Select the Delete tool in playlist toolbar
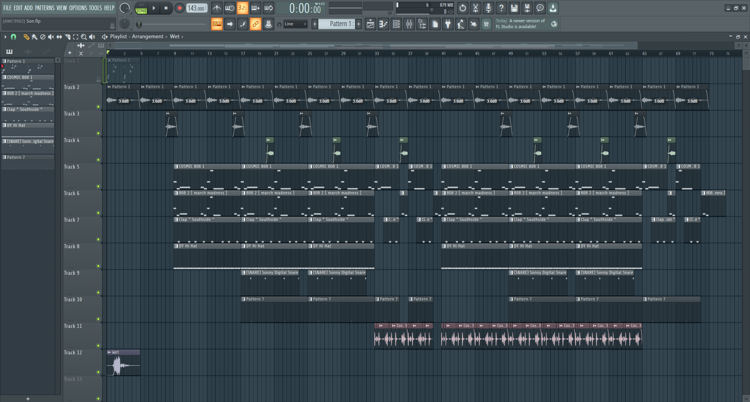 (x=43, y=37)
